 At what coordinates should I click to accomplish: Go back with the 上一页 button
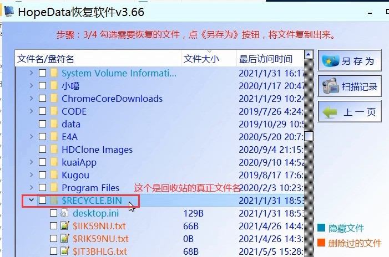pos(350,112)
